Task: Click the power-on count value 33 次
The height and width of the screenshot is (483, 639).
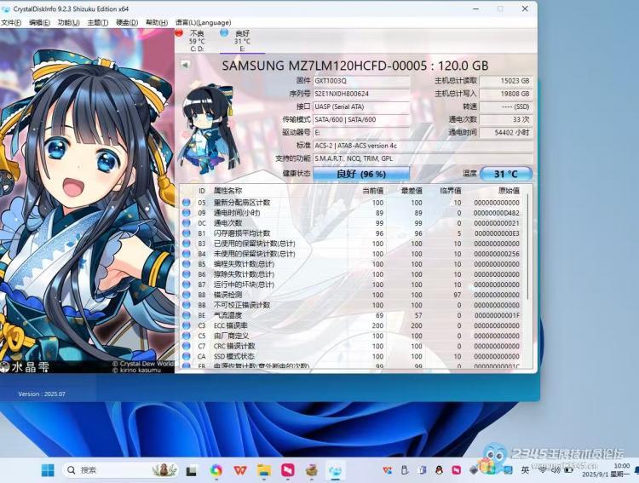Action: [x=506, y=120]
